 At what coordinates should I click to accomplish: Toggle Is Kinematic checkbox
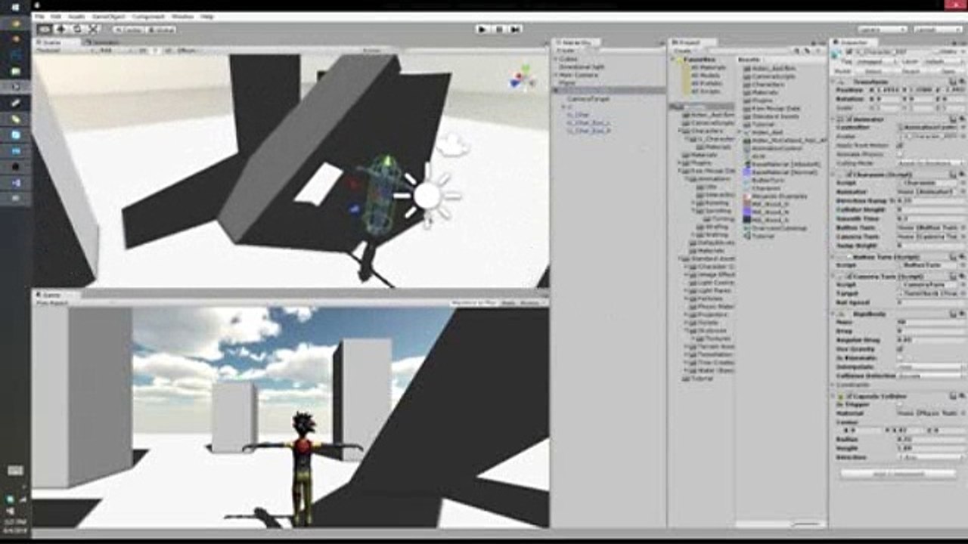(899, 357)
